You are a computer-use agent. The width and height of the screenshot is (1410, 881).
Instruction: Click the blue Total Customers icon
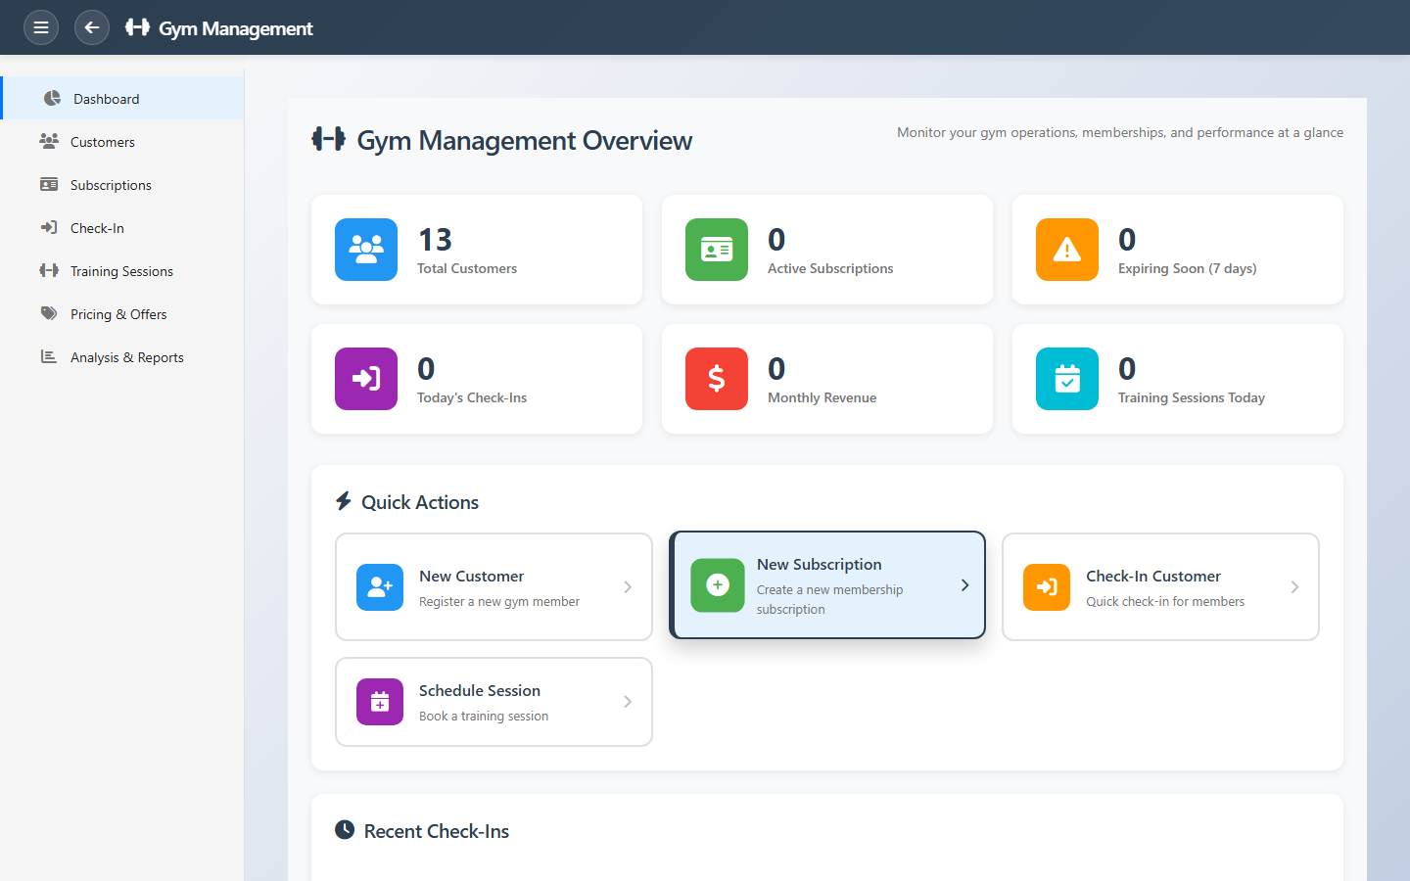[x=366, y=250]
